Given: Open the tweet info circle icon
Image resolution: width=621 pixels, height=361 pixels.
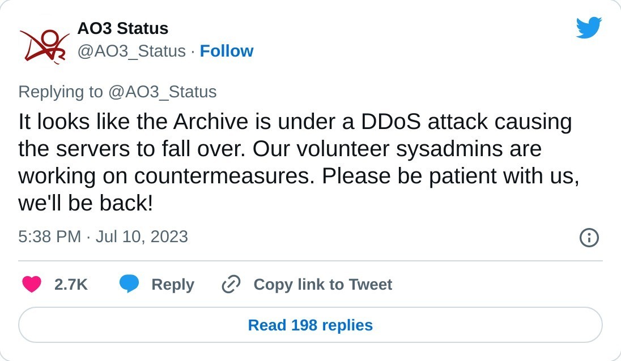Looking at the screenshot, I should (x=589, y=238).
